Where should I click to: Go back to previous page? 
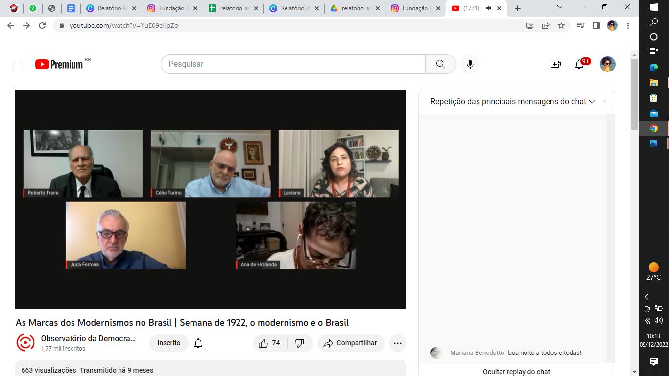point(11,25)
